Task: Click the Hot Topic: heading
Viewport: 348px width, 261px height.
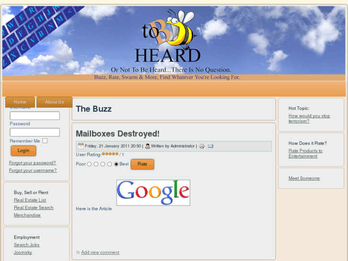Action: pyautogui.click(x=299, y=108)
